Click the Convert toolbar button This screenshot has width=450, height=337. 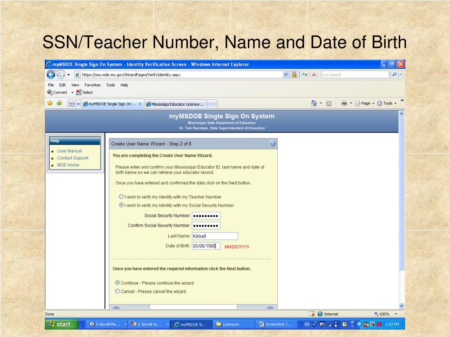57,92
